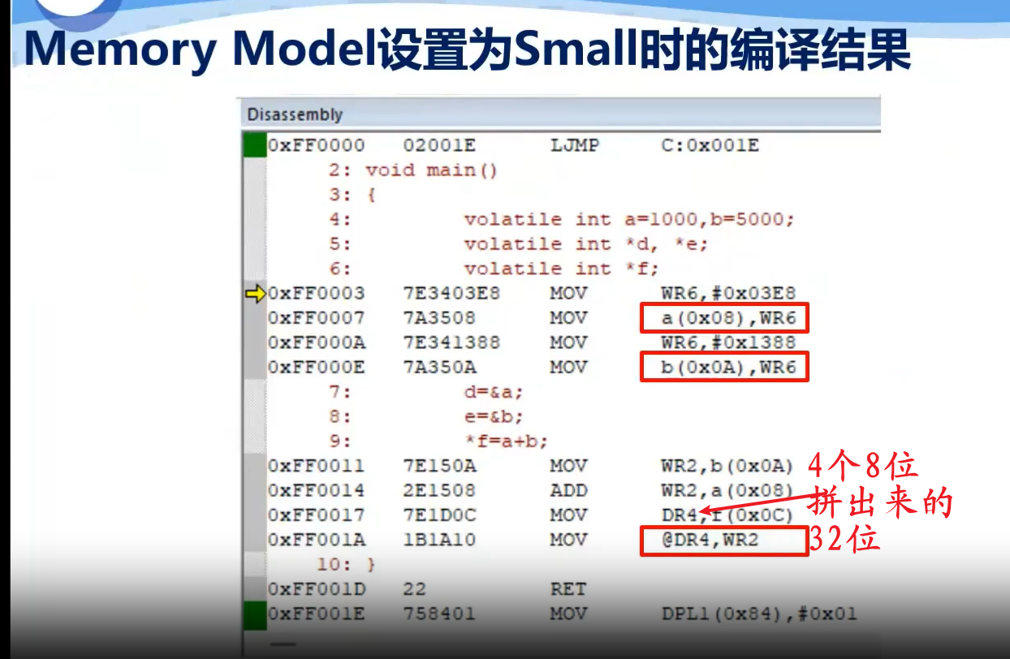Select opcode bytes 7A350A

tap(439, 368)
